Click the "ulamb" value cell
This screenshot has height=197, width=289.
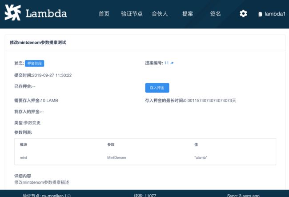click(x=201, y=158)
